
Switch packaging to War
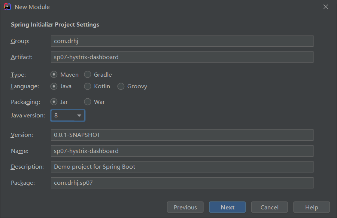tap(88, 102)
